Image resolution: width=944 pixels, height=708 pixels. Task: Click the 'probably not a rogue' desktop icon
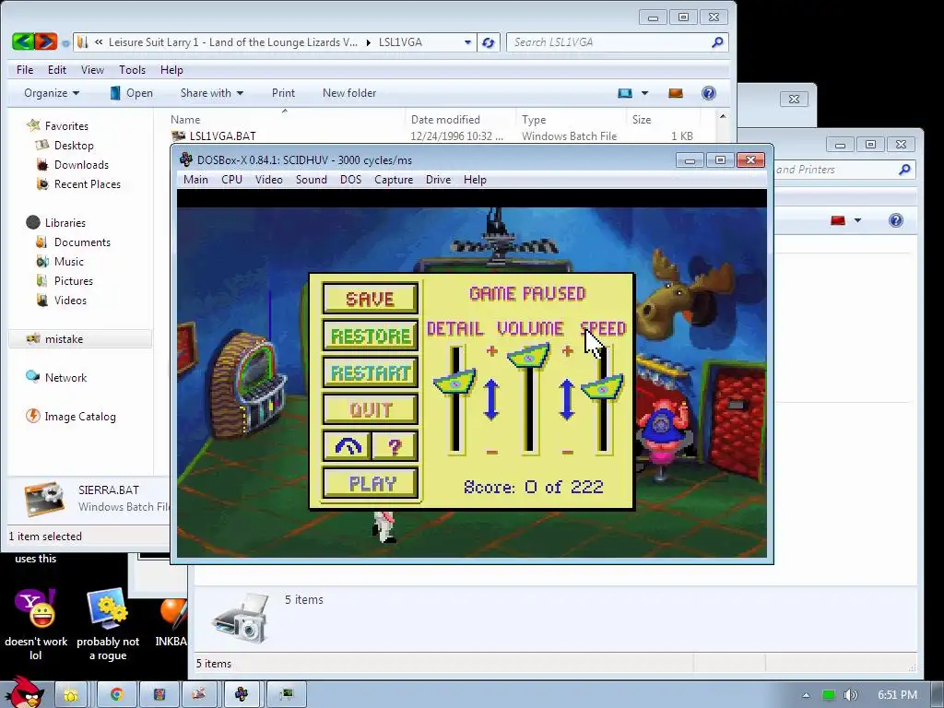click(108, 626)
